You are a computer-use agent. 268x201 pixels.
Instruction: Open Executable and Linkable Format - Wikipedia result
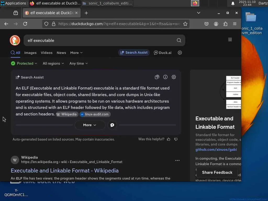point(65,171)
